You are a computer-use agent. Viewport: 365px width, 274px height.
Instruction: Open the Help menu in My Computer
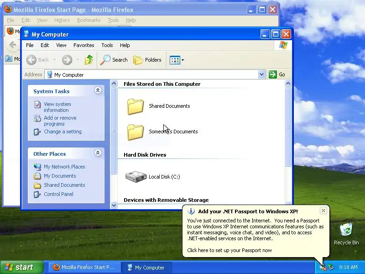(125, 45)
